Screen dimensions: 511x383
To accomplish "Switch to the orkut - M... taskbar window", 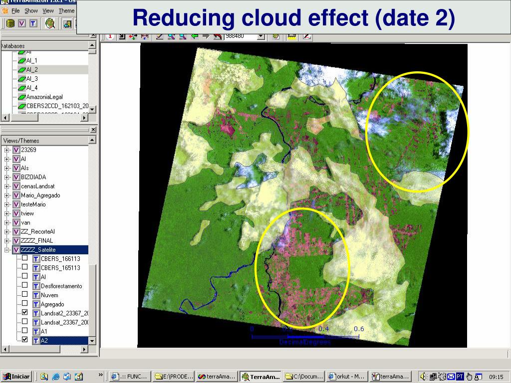I will click(x=347, y=377).
